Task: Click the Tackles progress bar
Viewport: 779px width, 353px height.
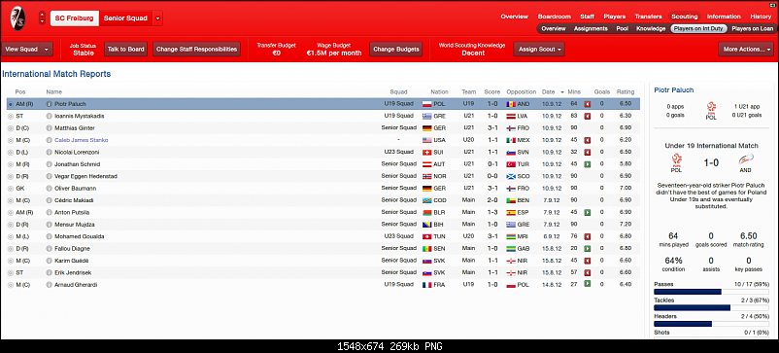Action: tap(712, 307)
